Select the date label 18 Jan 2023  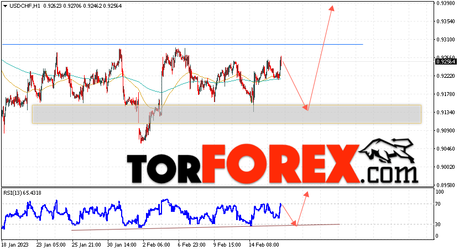click(15, 245)
